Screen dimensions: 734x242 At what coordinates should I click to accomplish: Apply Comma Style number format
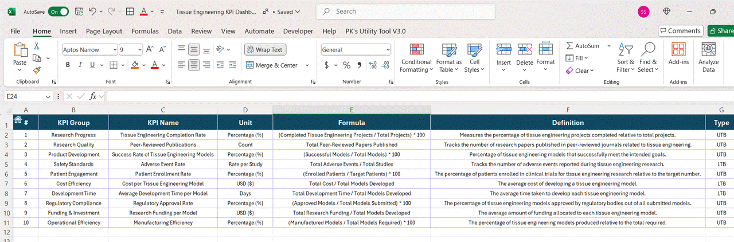coord(360,65)
